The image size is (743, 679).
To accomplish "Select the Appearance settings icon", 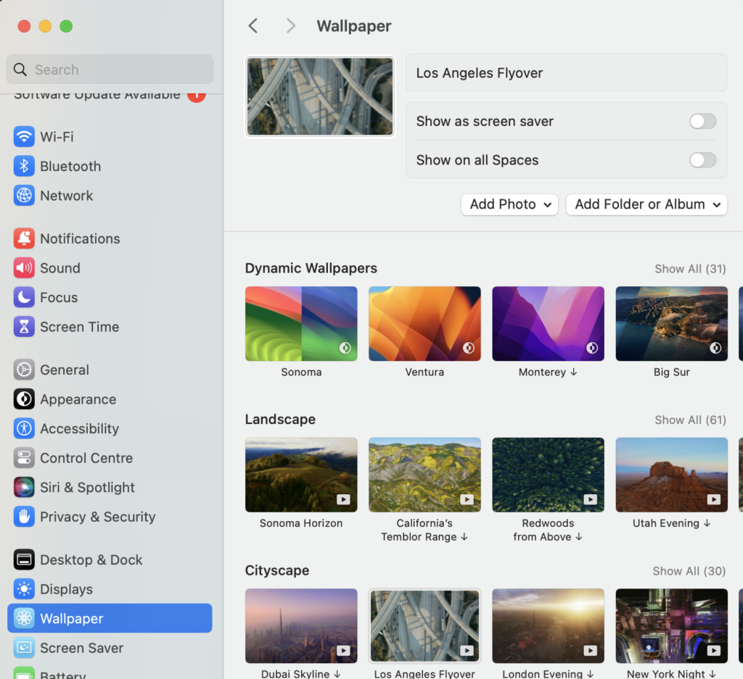I will (x=22, y=399).
